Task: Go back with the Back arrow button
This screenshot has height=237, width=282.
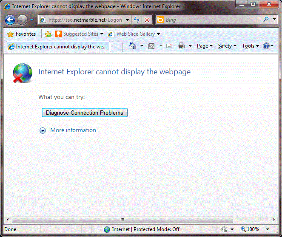Action: [10, 20]
